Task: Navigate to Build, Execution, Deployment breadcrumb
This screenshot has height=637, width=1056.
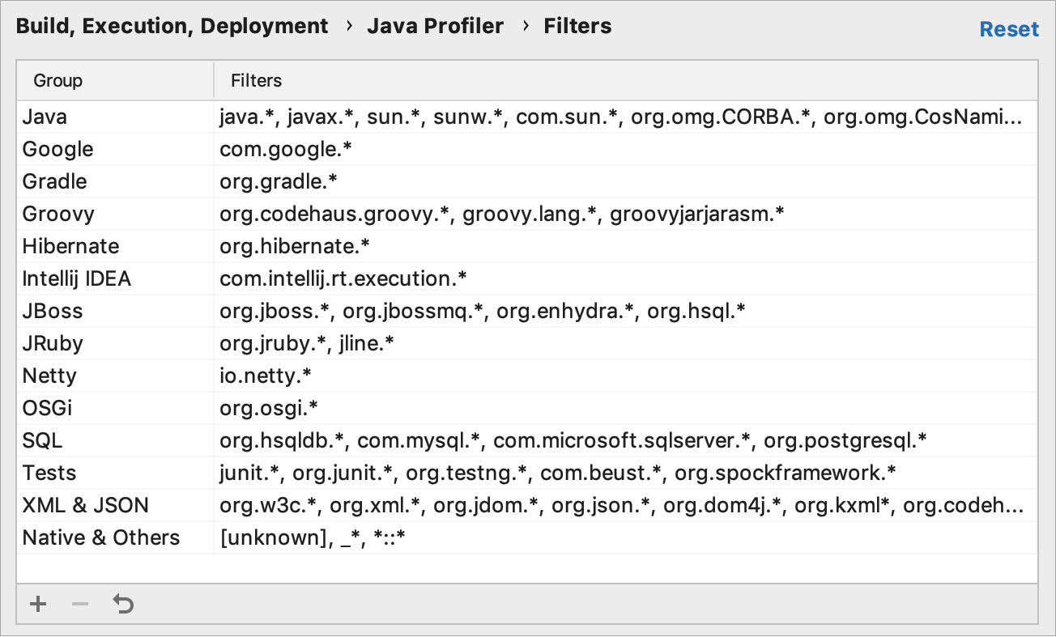Action: click(171, 26)
